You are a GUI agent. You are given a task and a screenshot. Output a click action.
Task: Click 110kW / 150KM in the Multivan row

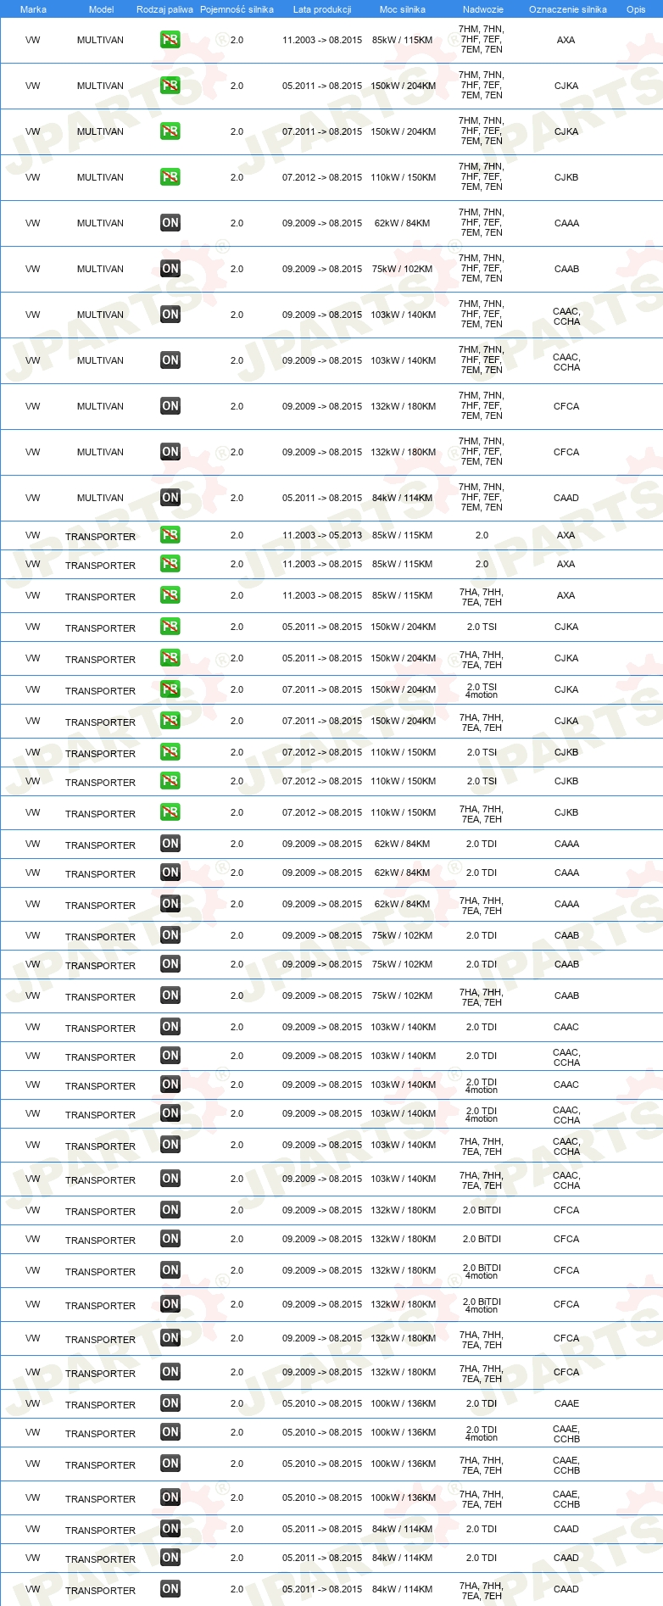pyautogui.click(x=404, y=177)
